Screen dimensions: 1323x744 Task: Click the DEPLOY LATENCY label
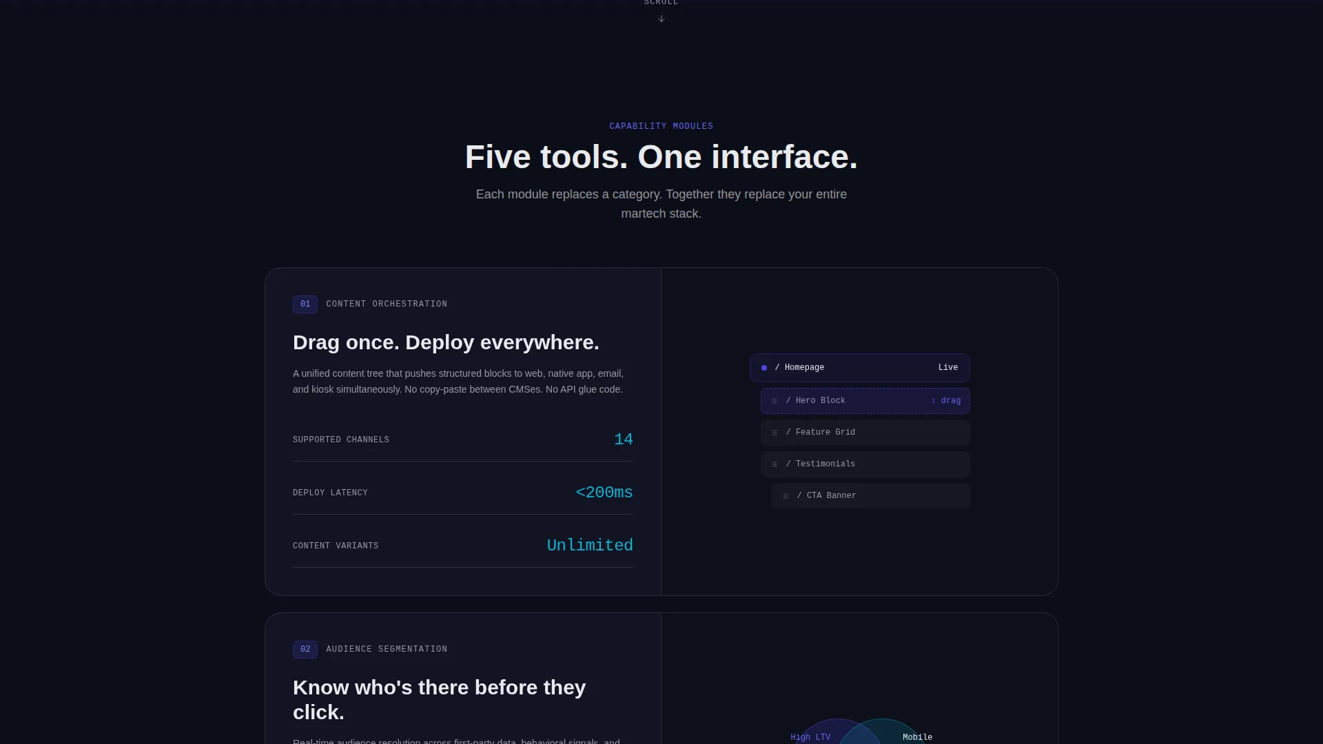(x=330, y=493)
